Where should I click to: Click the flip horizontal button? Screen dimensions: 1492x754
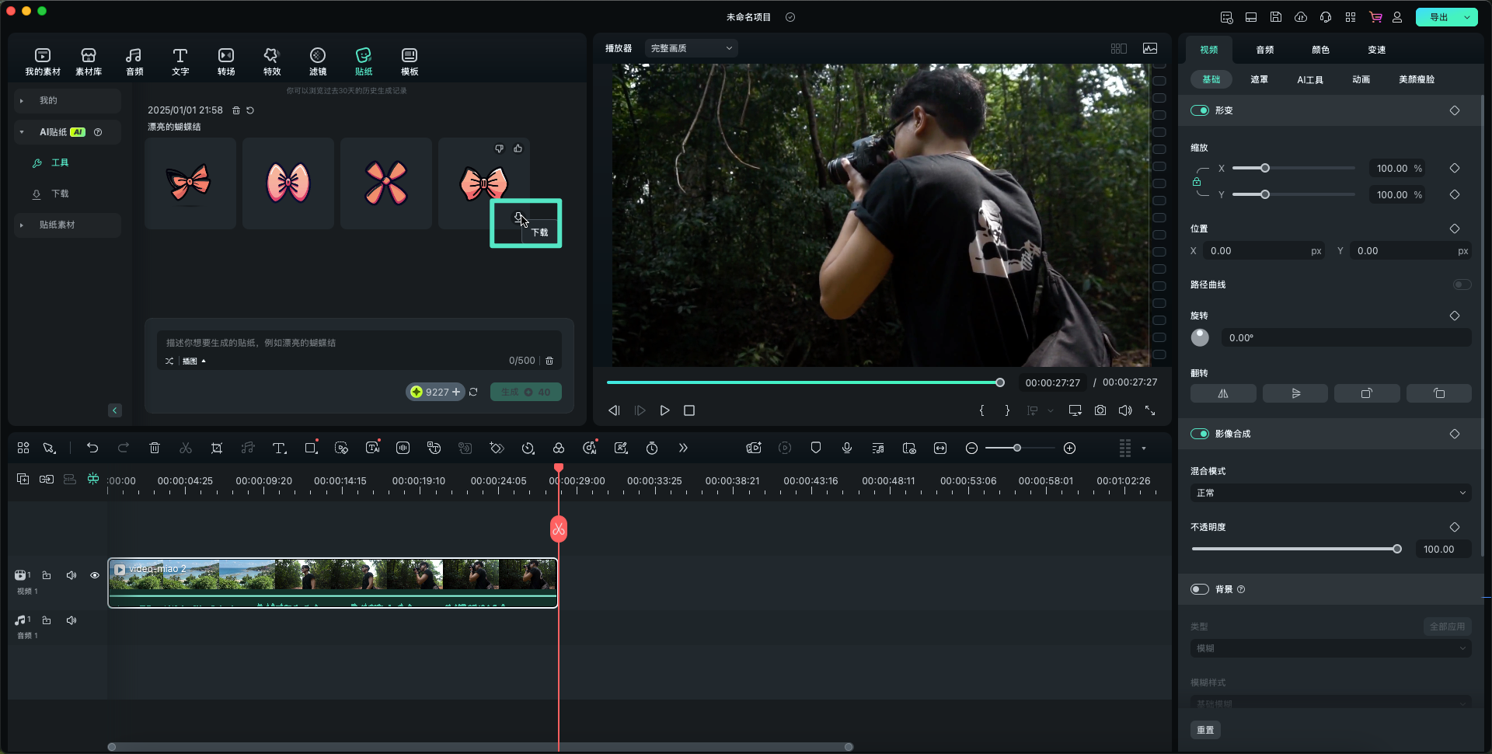coord(1223,393)
